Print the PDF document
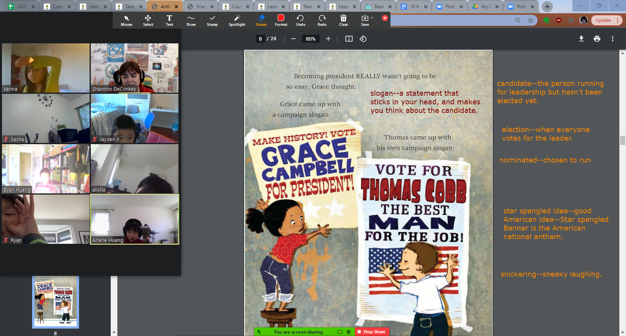626x336 pixels. pos(597,39)
